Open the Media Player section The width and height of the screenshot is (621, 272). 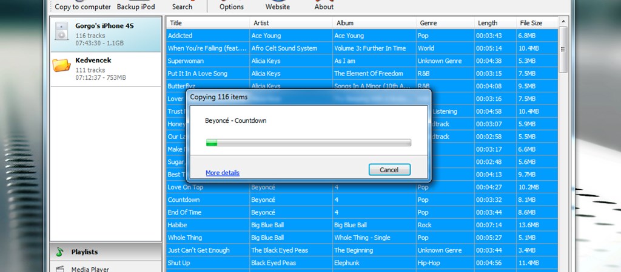(106, 267)
